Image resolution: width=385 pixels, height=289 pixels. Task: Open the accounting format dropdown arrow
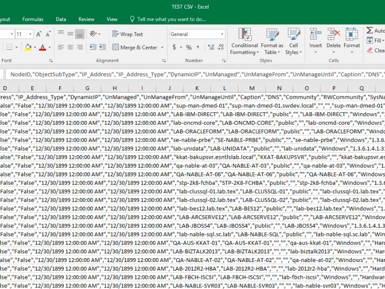pos(181,47)
